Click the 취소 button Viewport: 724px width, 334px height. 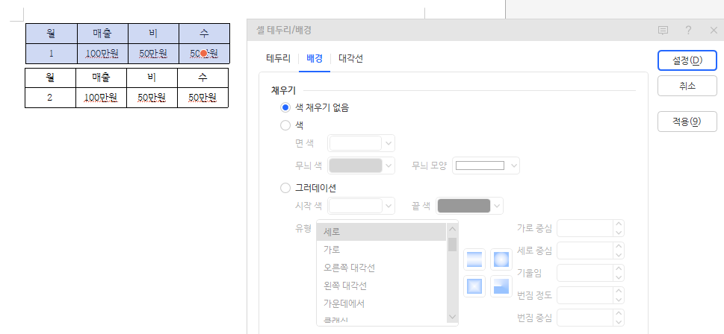click(x=687, y=86)
